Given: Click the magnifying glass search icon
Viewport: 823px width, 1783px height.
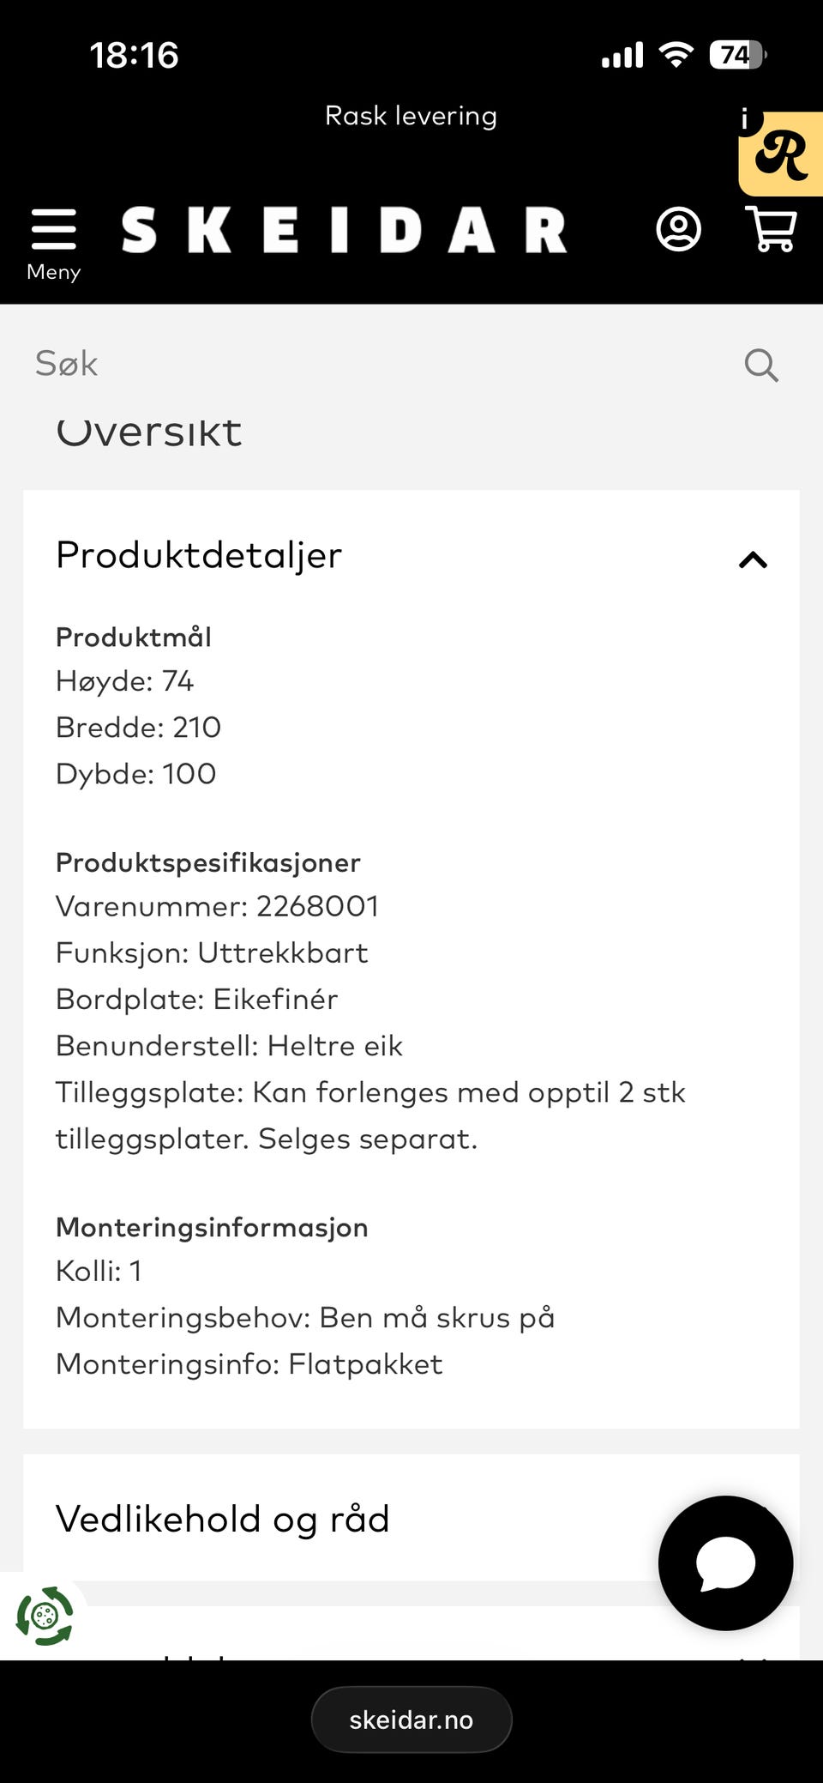Looking at the screenshot, I should [761, 365].
